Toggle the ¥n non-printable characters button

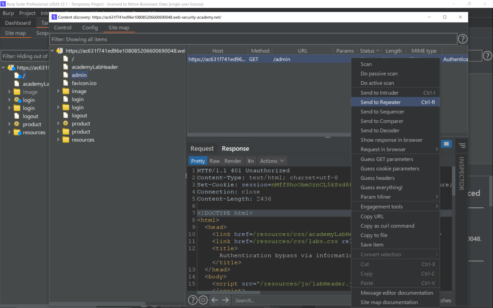pyautogui.click(x=251, y=161)
